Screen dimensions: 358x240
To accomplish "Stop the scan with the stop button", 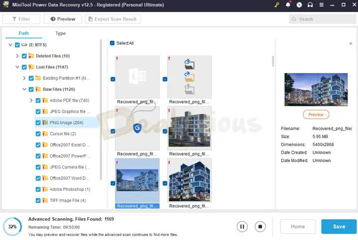I will [260, 227].
